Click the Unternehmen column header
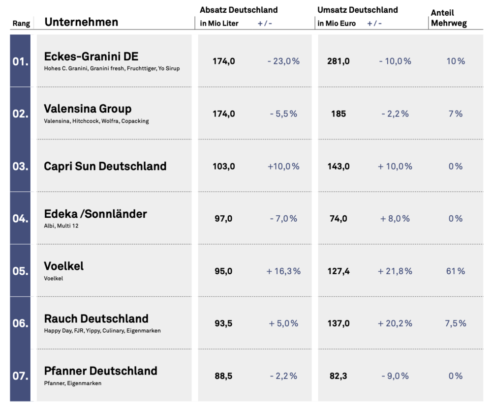492x404 pixels. click(x=81, y=22)
